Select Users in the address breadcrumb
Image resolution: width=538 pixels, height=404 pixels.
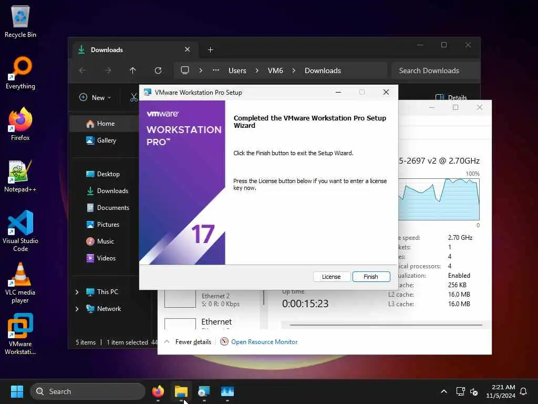[x=237, y=70]
